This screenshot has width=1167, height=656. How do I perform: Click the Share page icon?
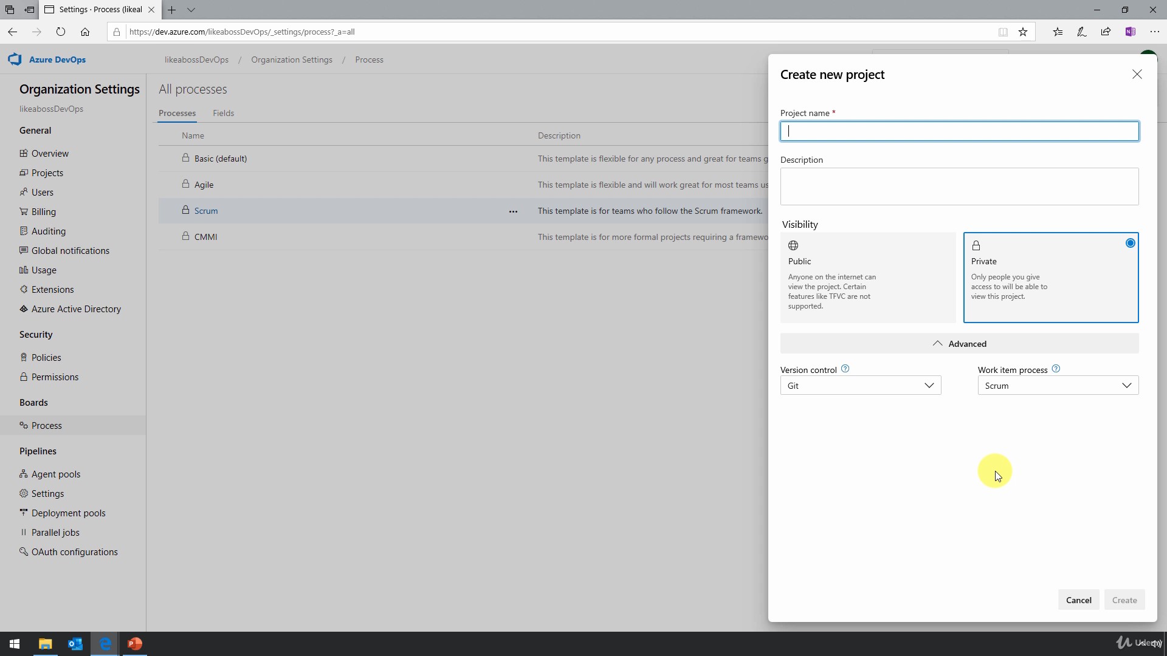pyautogui.click(x=1106, y=32)
